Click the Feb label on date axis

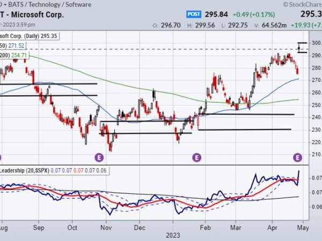coord(205,228)
